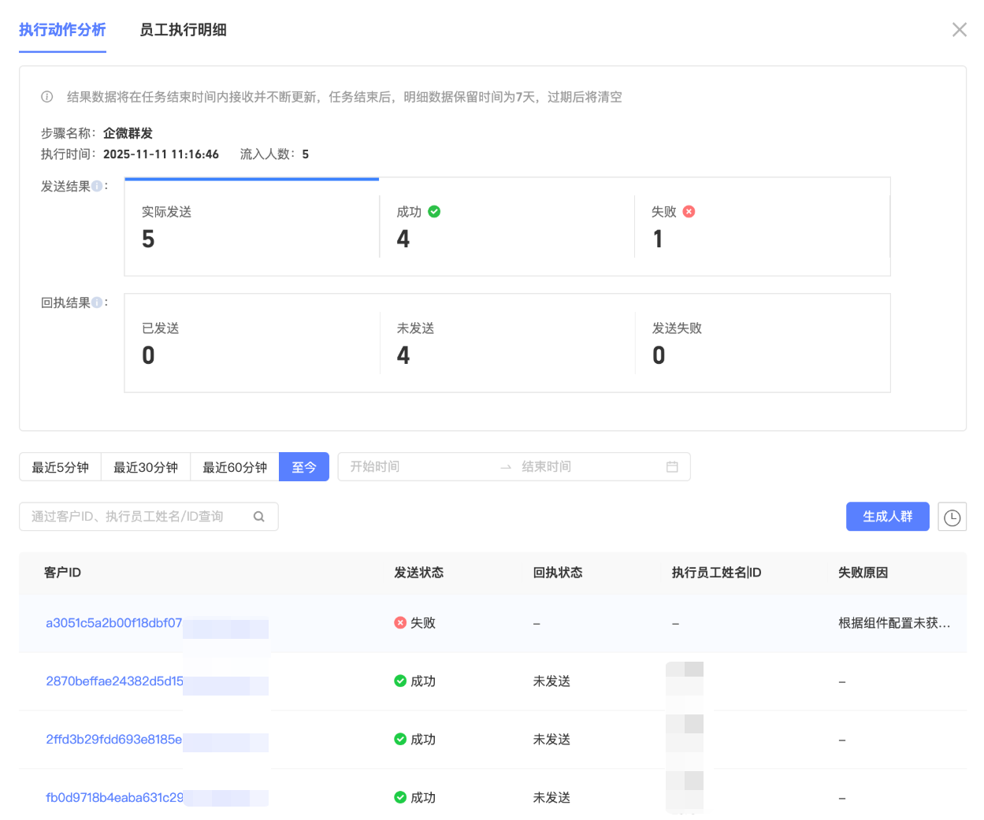Click 发送失败 receipt count label

[x=677, y=328]
